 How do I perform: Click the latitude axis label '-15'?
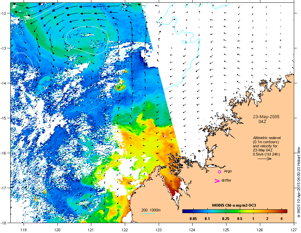pos(3,118)
